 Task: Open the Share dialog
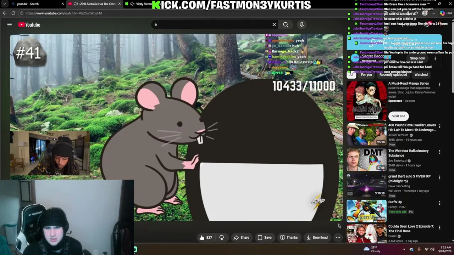241,238
